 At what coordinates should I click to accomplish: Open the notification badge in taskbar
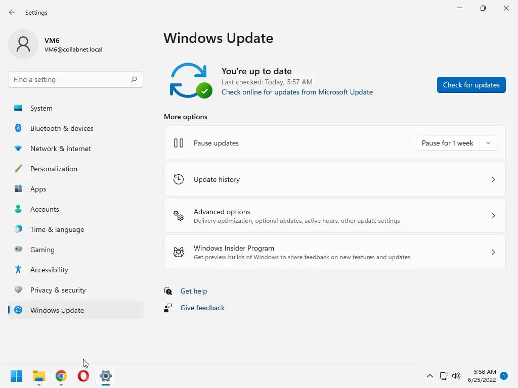(x=504, y=376)
